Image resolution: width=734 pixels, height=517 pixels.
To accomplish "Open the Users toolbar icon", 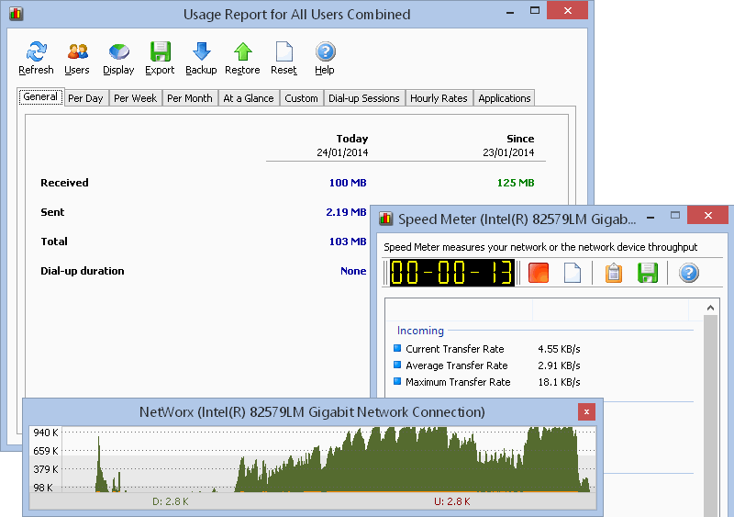I will [x=77, y=51].
